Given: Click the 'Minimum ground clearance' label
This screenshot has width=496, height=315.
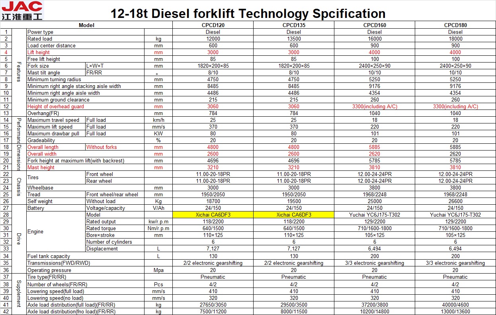Looking at the screenshot, I should pos(59,100).
